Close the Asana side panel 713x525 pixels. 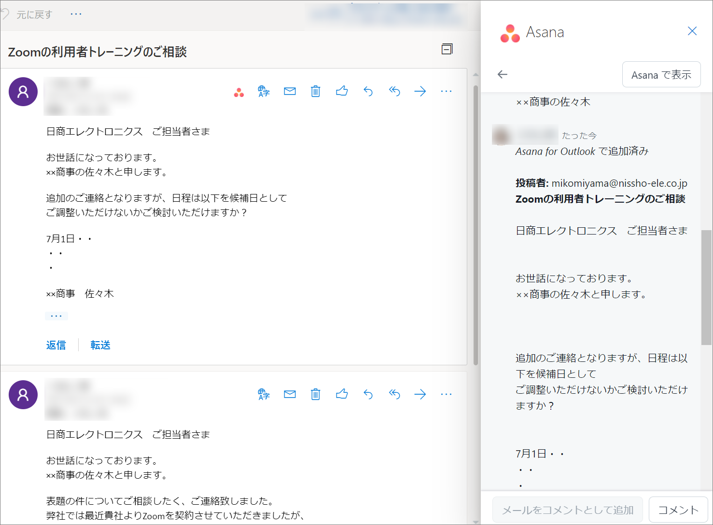click(x=692, y=31)
